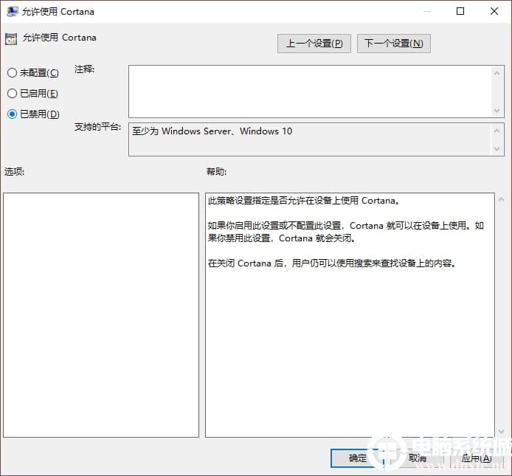Click the 选项 options list pane
This screenshot has width=512, height=476.
101,315
